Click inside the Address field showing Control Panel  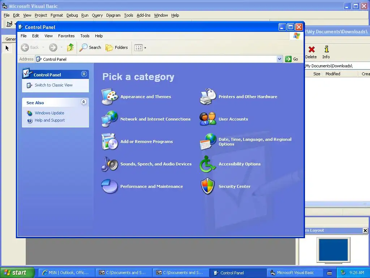156,59
